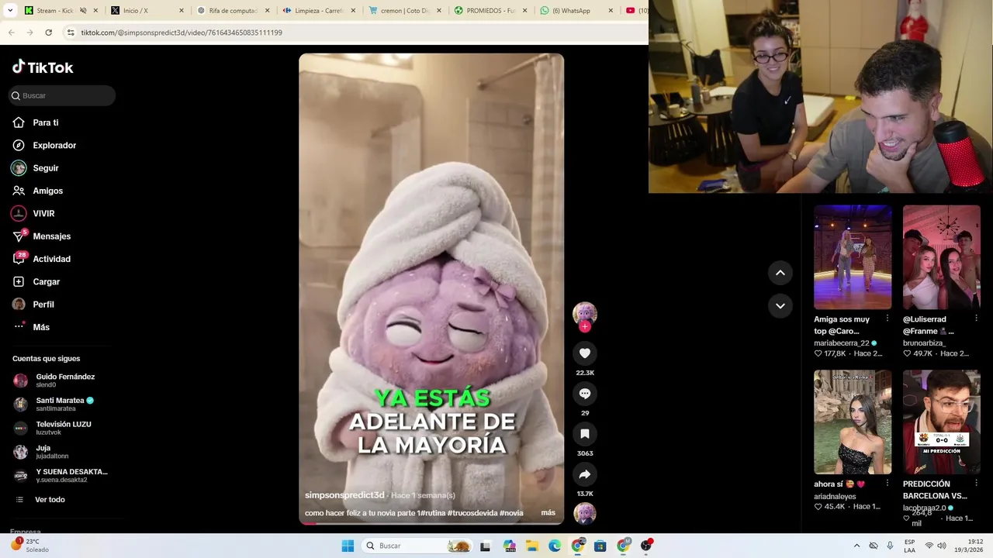Click the browser address bar URL
This screenshot has height=558, width=993.
click(x=182, y=33)
